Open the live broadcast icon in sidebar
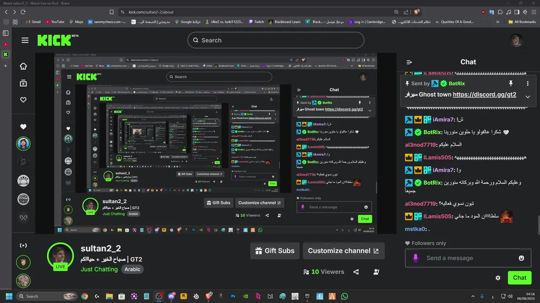The width and height of the screenshot is (540, 303). point(23,245)
